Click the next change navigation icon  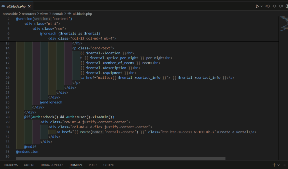click(x=281, y=6)
